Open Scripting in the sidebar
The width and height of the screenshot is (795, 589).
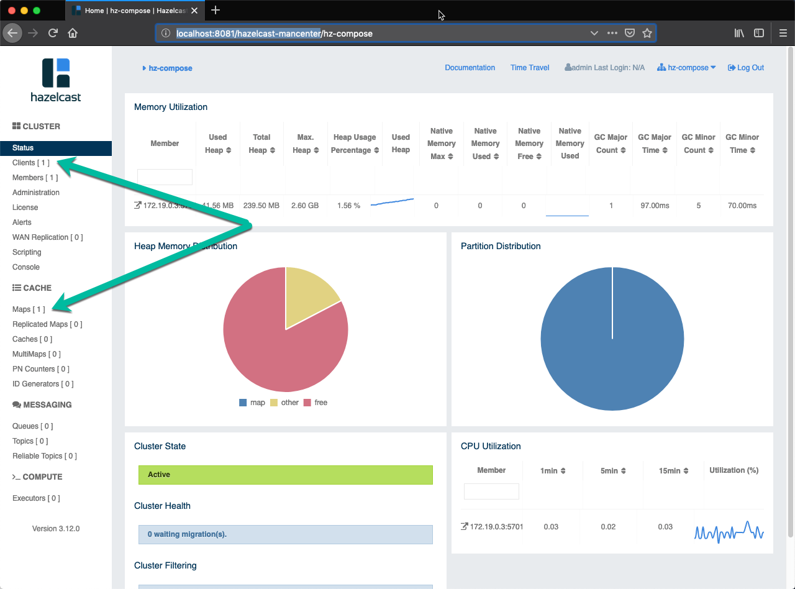click(x=27, y=252)
